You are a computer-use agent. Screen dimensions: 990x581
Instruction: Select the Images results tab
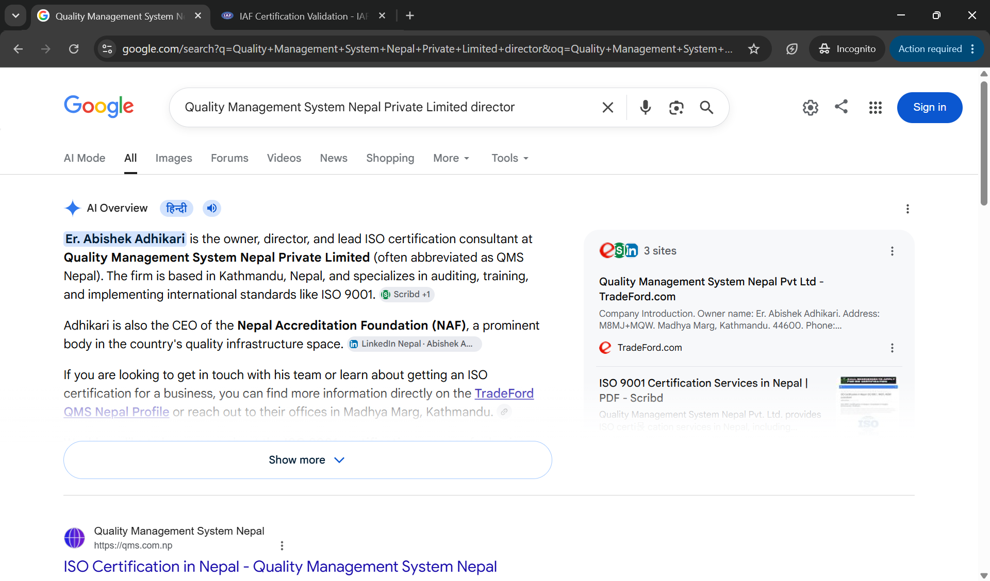(x=174, y=158)
